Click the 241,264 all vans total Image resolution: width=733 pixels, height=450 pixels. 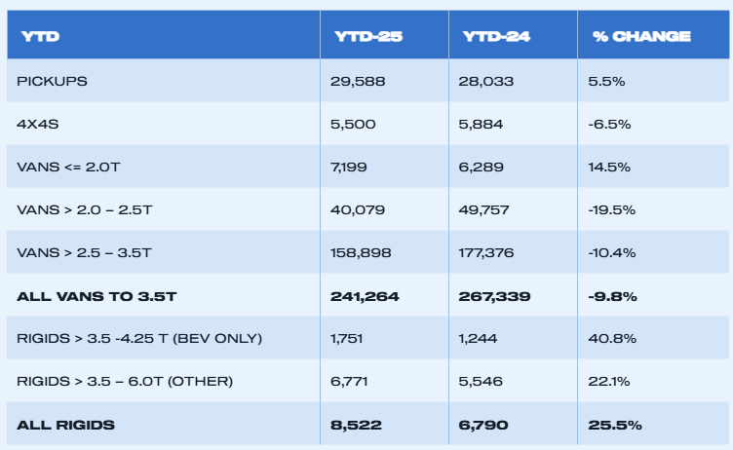coord(366,295)
